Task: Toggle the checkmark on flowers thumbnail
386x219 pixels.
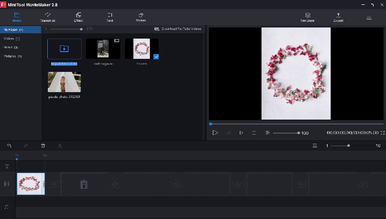Action: [x=156, y=56]
